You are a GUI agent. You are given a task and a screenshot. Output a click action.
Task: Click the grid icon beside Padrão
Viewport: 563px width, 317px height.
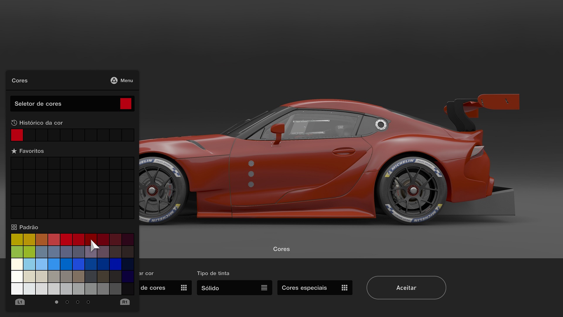(x=13, y=227)
